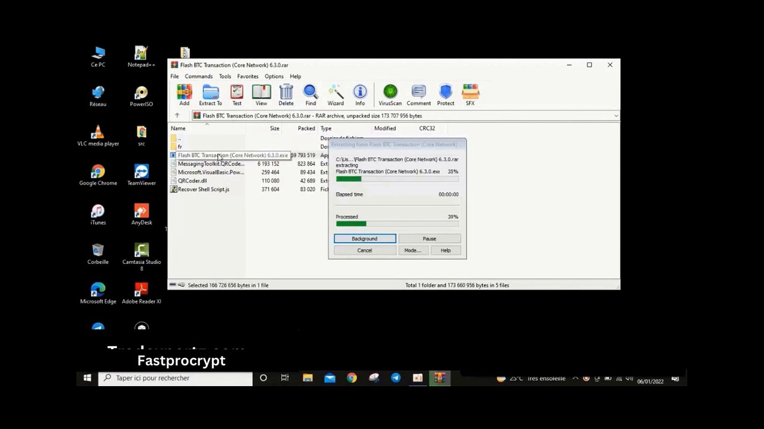Select the Notepad++ desktop icon
The width and height of the screenshot is (764, 429).
click(x=141, y=57)
